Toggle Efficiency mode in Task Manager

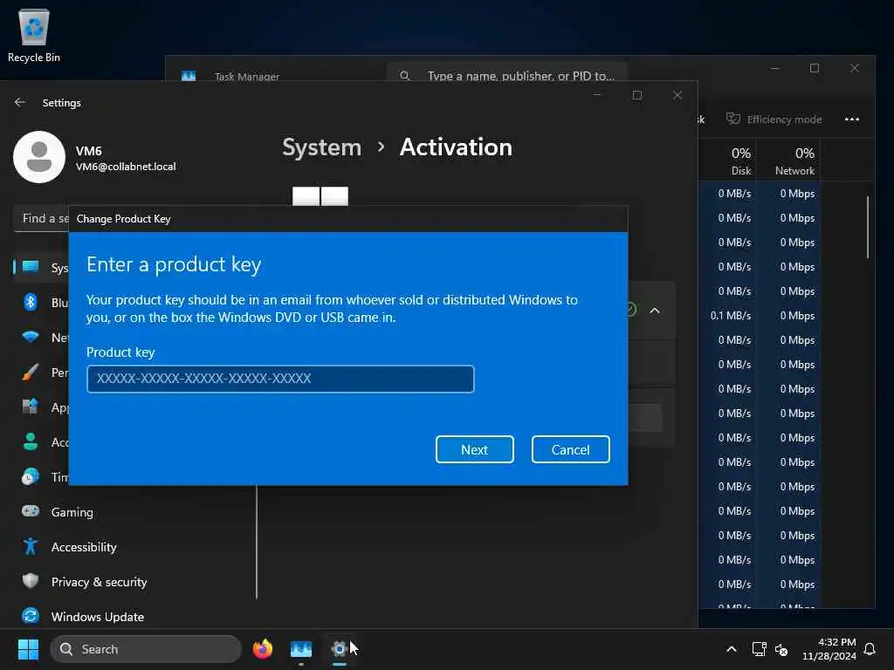tap(774, 119)
